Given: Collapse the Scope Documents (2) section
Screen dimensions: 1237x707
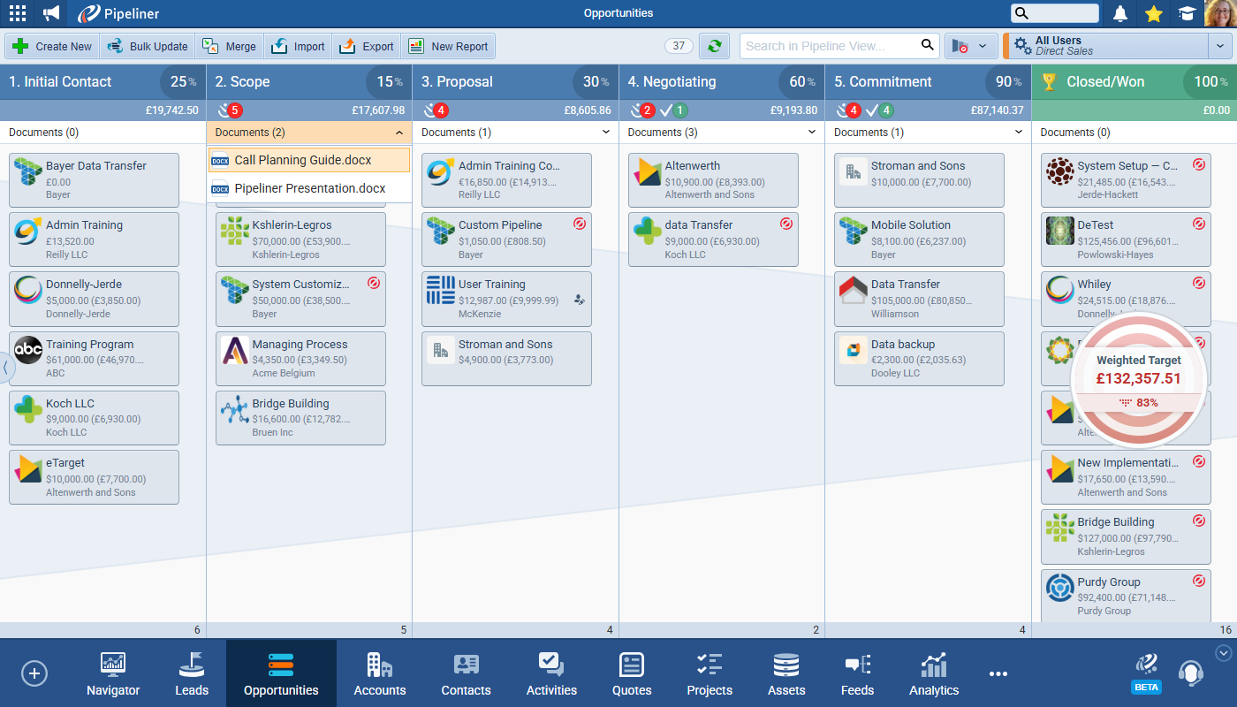Looking at the screenshot, I should coord(398,133).
